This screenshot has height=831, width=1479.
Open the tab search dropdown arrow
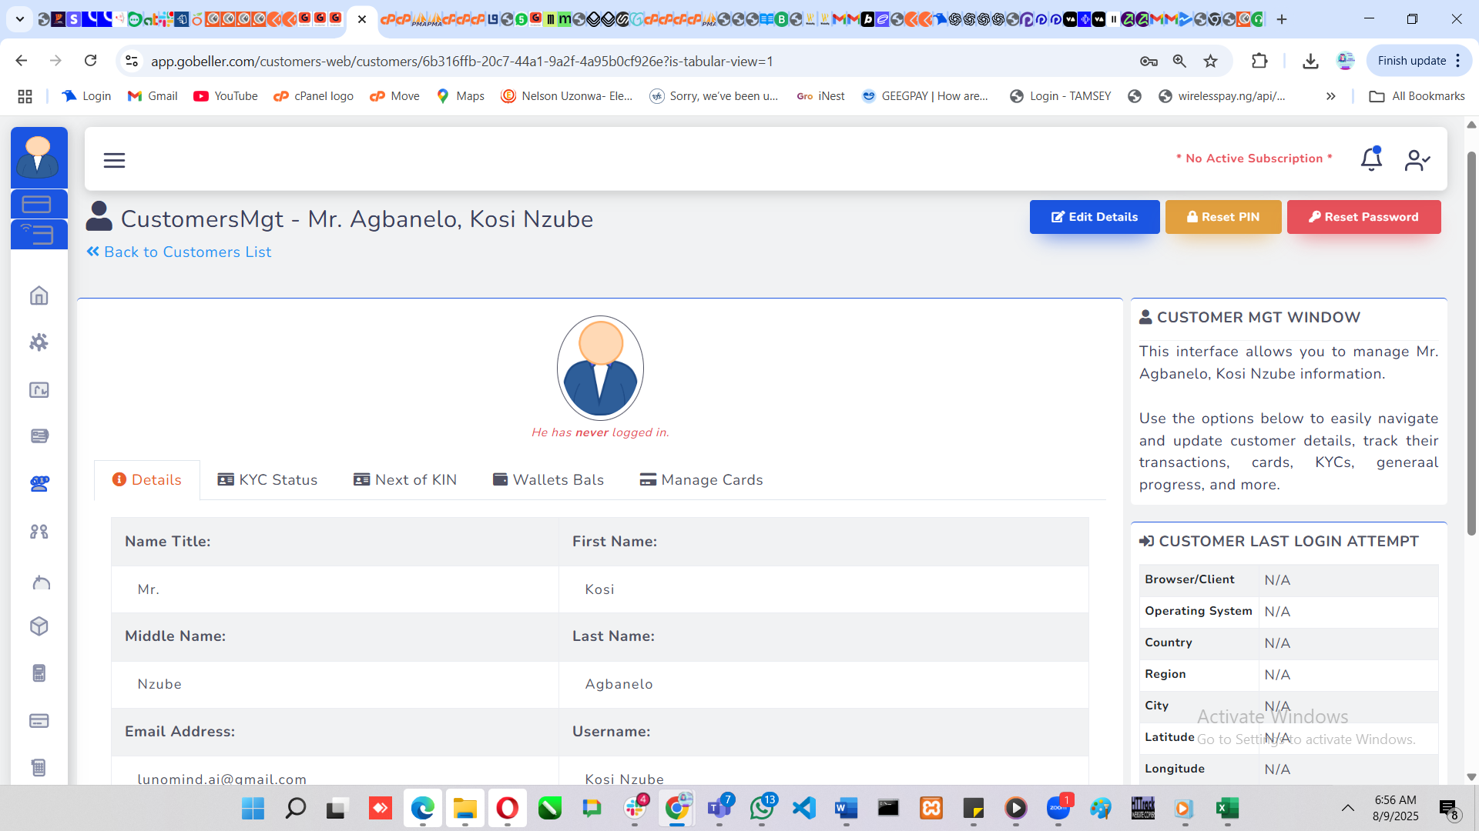[x=20, y=18]
